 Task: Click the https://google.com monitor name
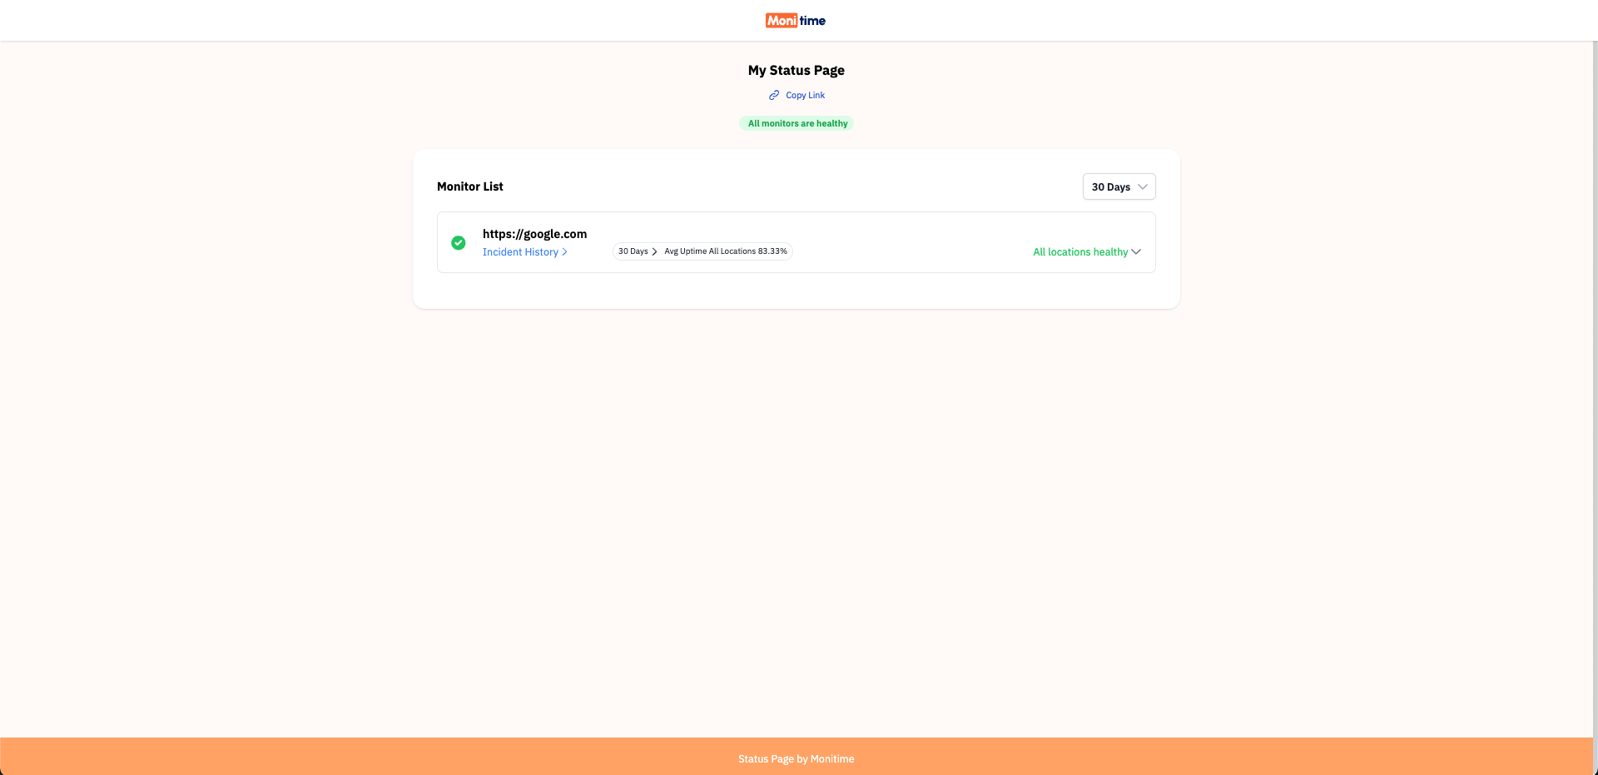(x=534, y=234)
